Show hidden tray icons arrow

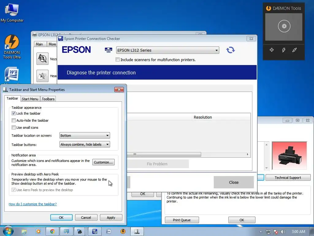[x=261, y=232]
